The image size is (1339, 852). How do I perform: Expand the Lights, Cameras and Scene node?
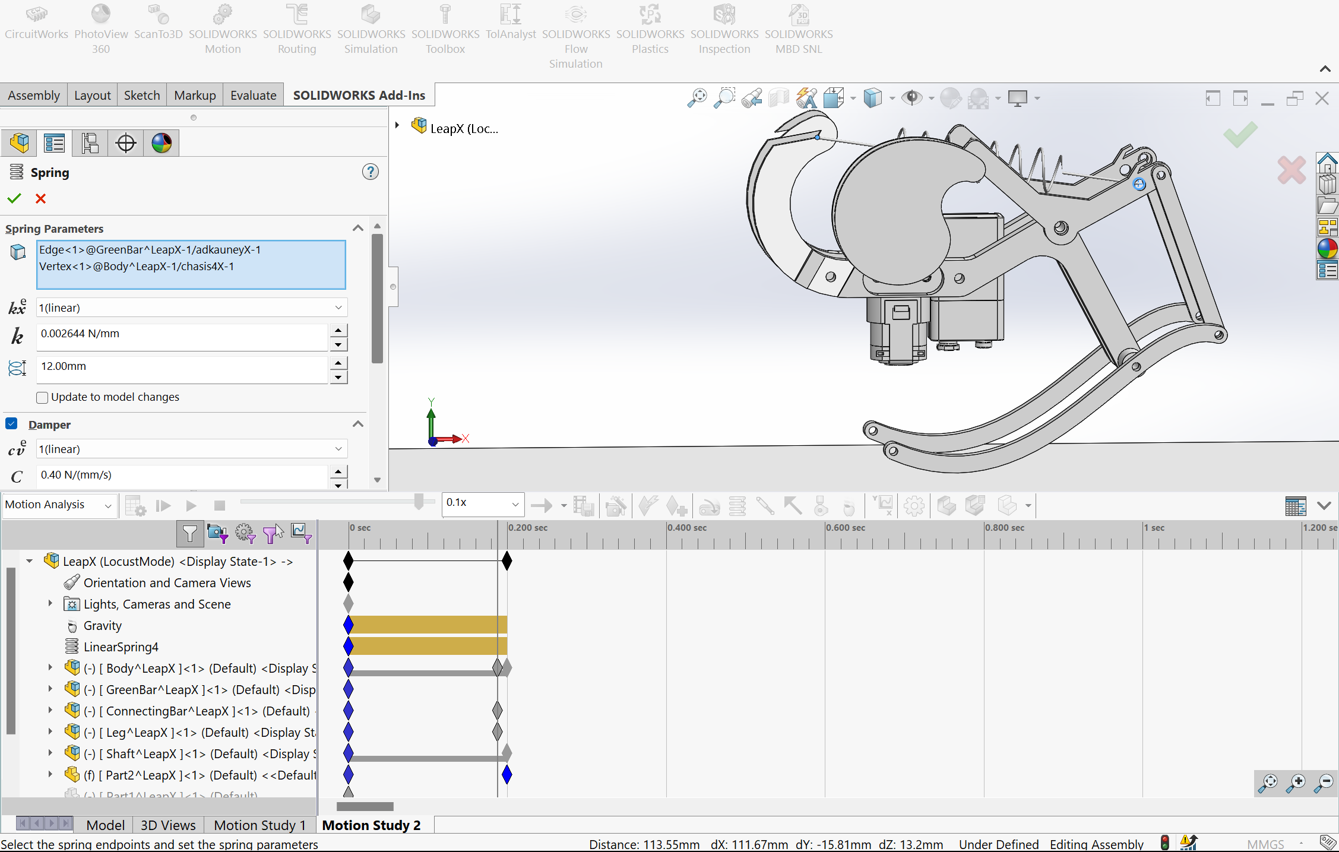(50, 604)
